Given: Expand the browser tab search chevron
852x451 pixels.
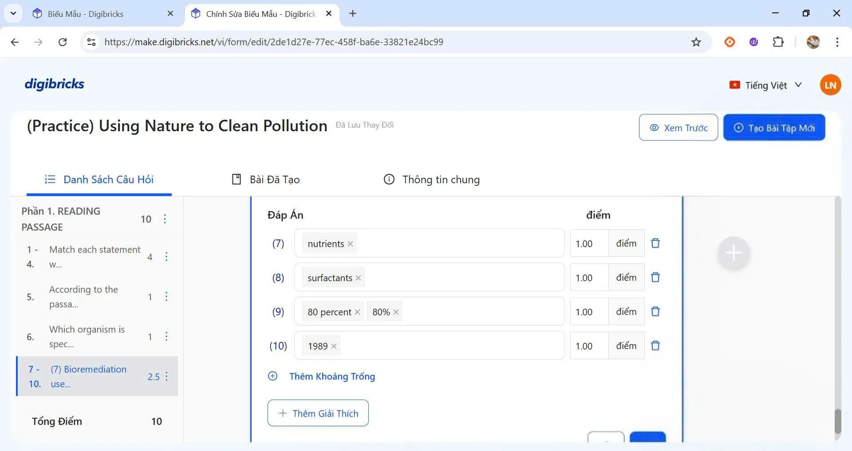Looking at the screenshot, I should (x=13, y=13).
